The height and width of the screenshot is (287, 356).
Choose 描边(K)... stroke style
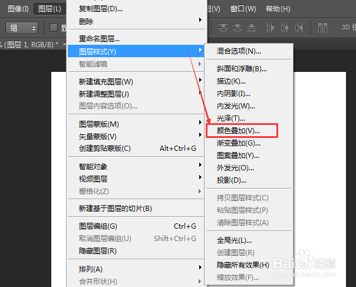coord(249,81)
